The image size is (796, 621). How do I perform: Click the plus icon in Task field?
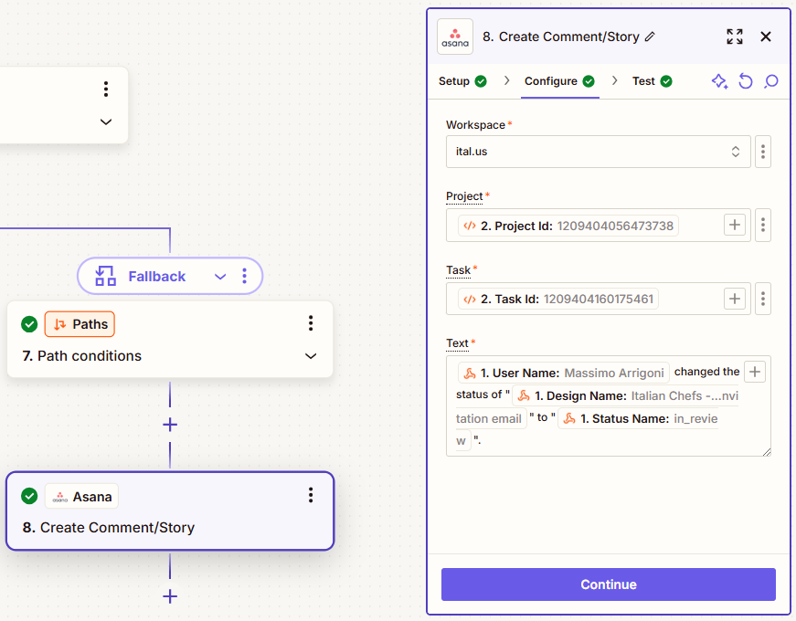pos(735,299)
